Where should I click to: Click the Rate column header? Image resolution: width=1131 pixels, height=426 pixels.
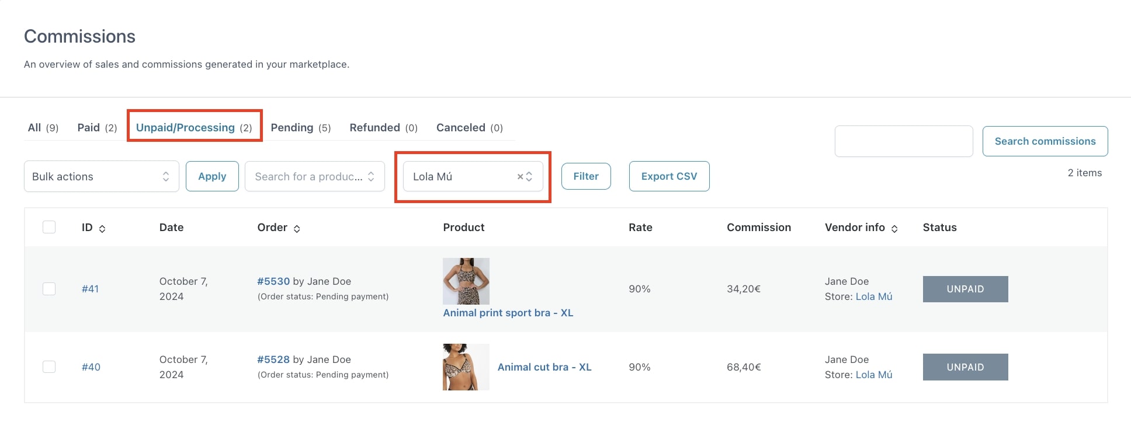(640, 227)
